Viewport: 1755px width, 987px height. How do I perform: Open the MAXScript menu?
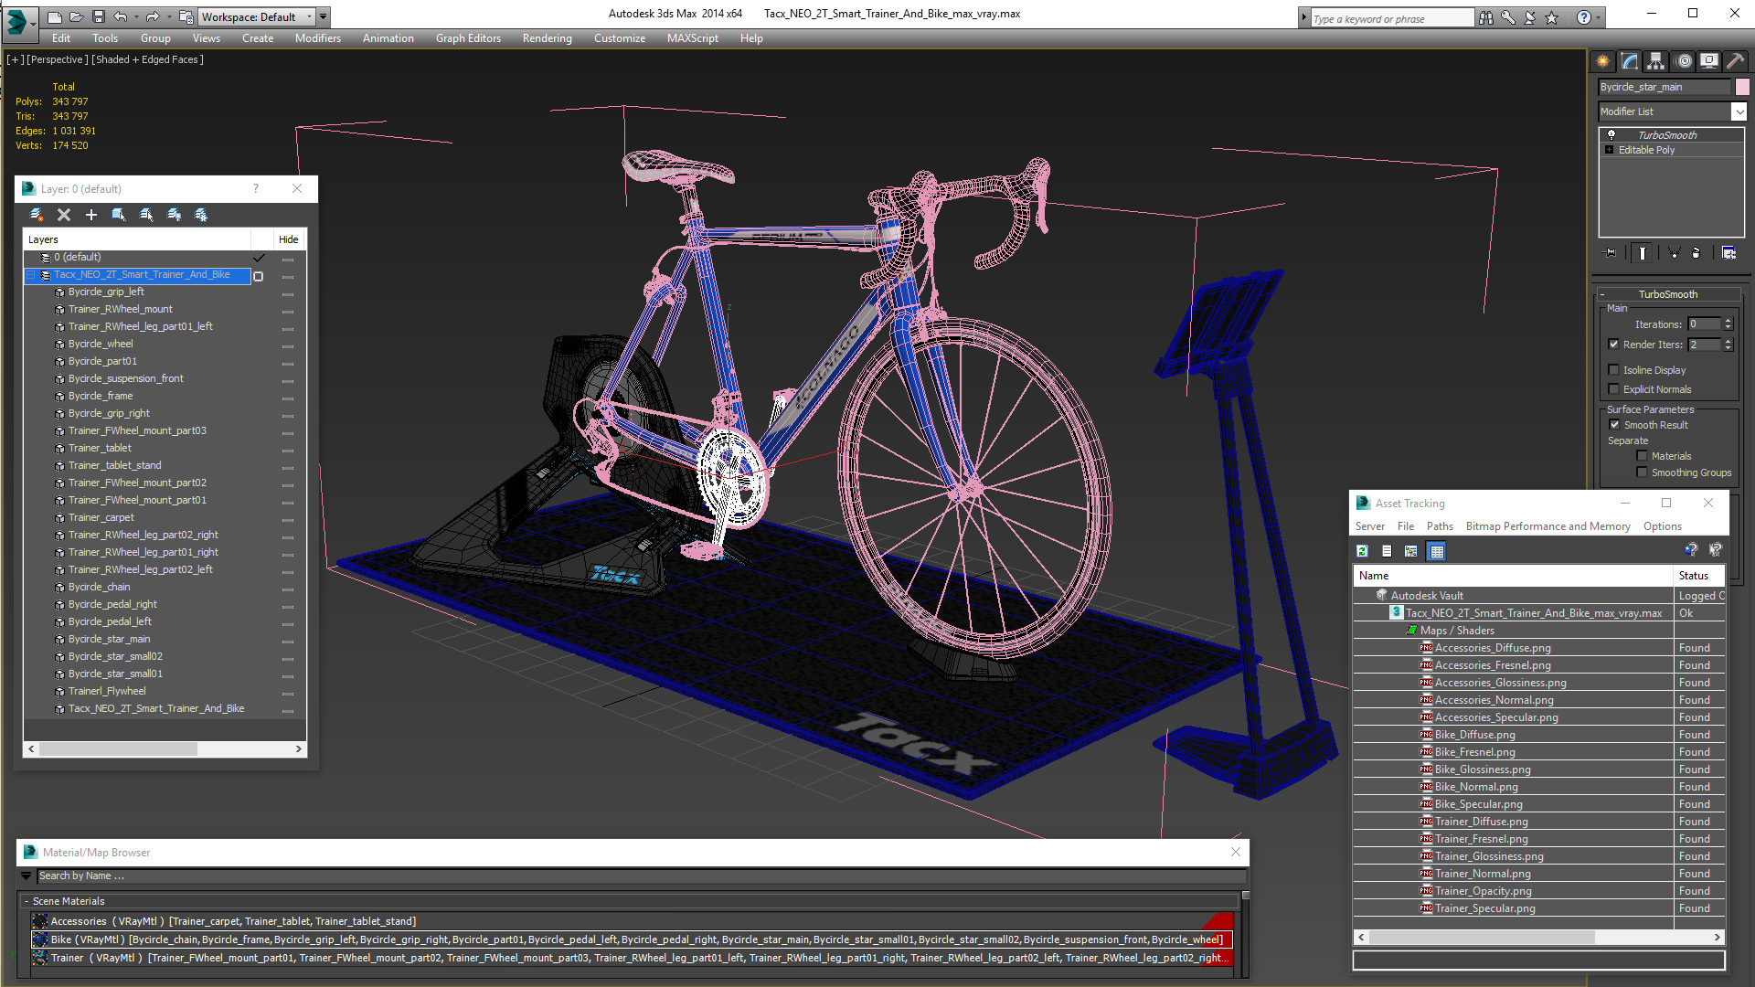click(692, 38)
